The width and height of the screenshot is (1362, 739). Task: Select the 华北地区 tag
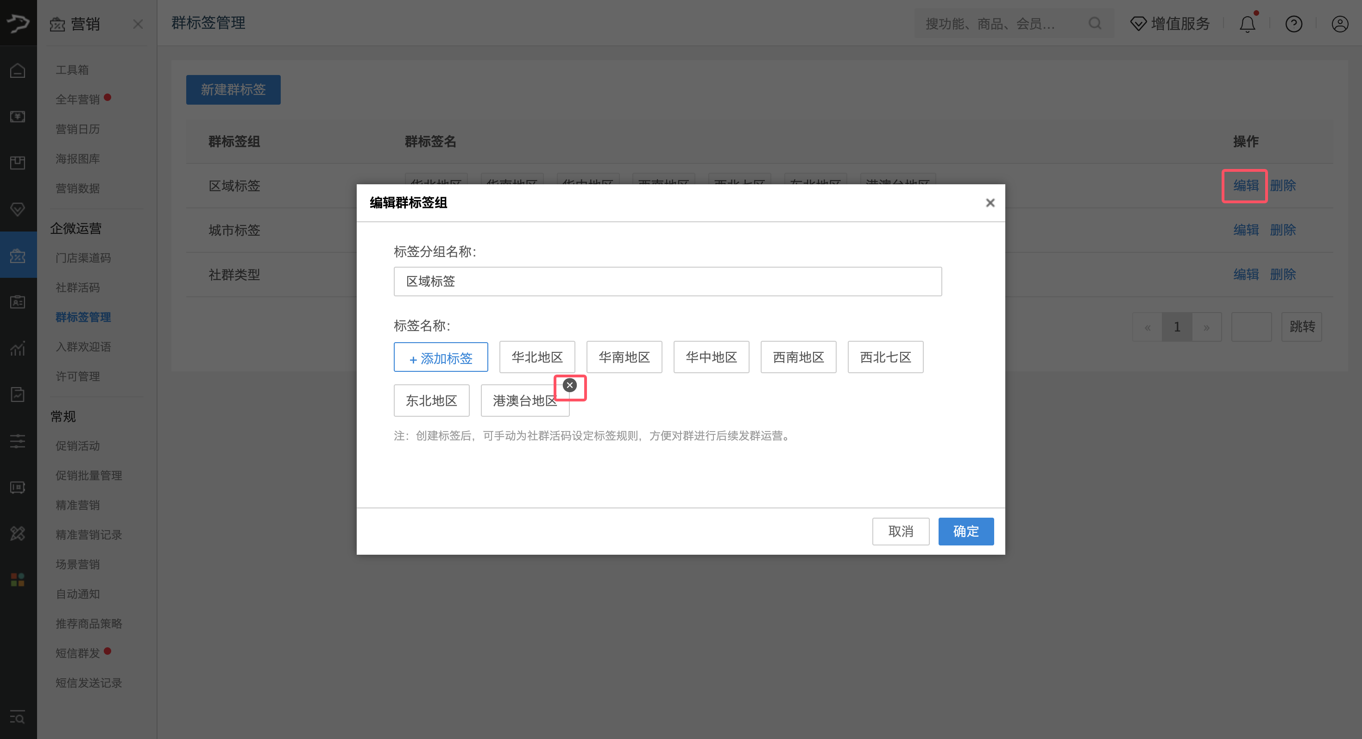click(537, 357)
